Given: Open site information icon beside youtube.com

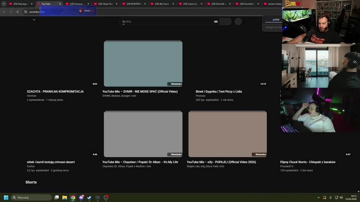Looking at the screenshot, I should [26, 12].
